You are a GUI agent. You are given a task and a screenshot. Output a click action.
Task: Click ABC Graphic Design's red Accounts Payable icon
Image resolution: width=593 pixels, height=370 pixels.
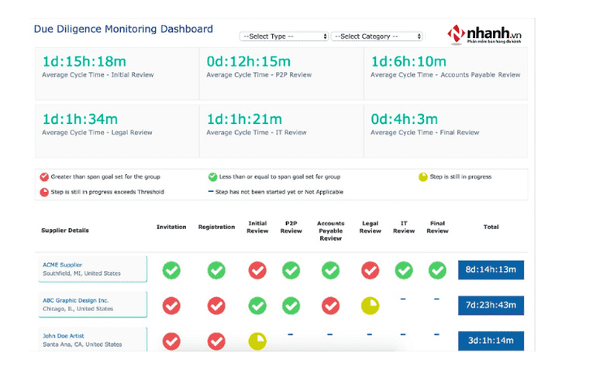330,306
